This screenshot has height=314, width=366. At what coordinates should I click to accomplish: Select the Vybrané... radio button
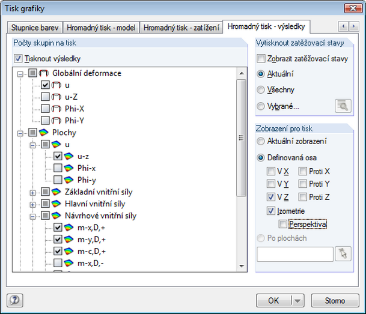click(x=260, y=106)
